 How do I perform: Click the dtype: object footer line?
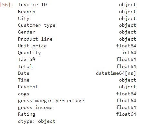pos(37,121)
